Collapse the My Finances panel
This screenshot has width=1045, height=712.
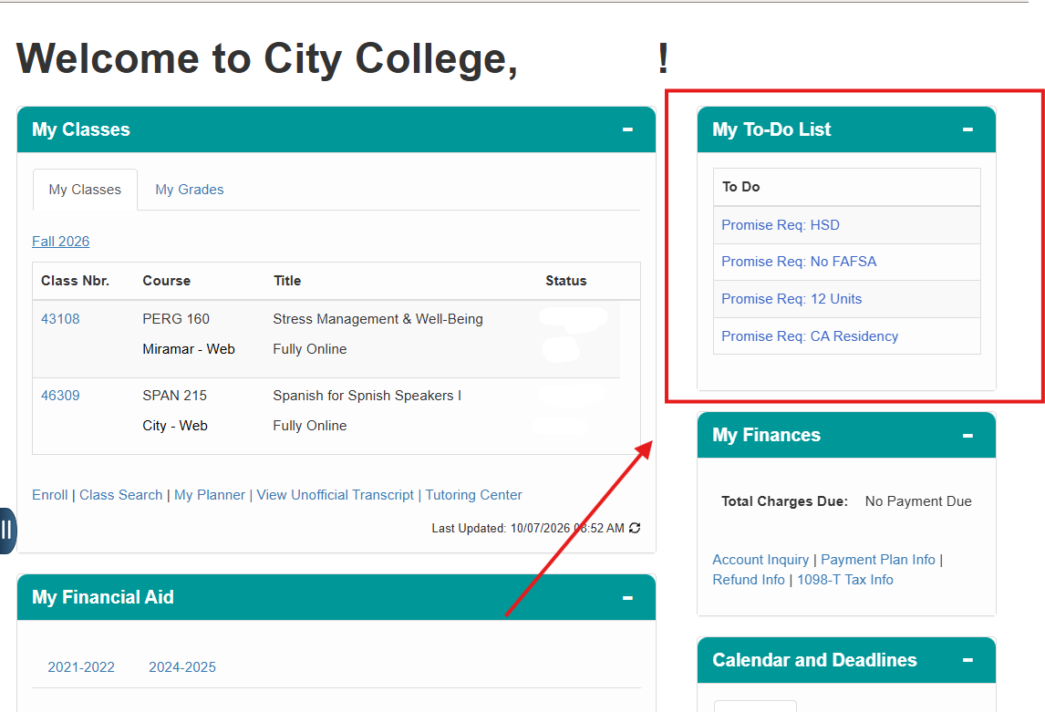tap(967, 436)
